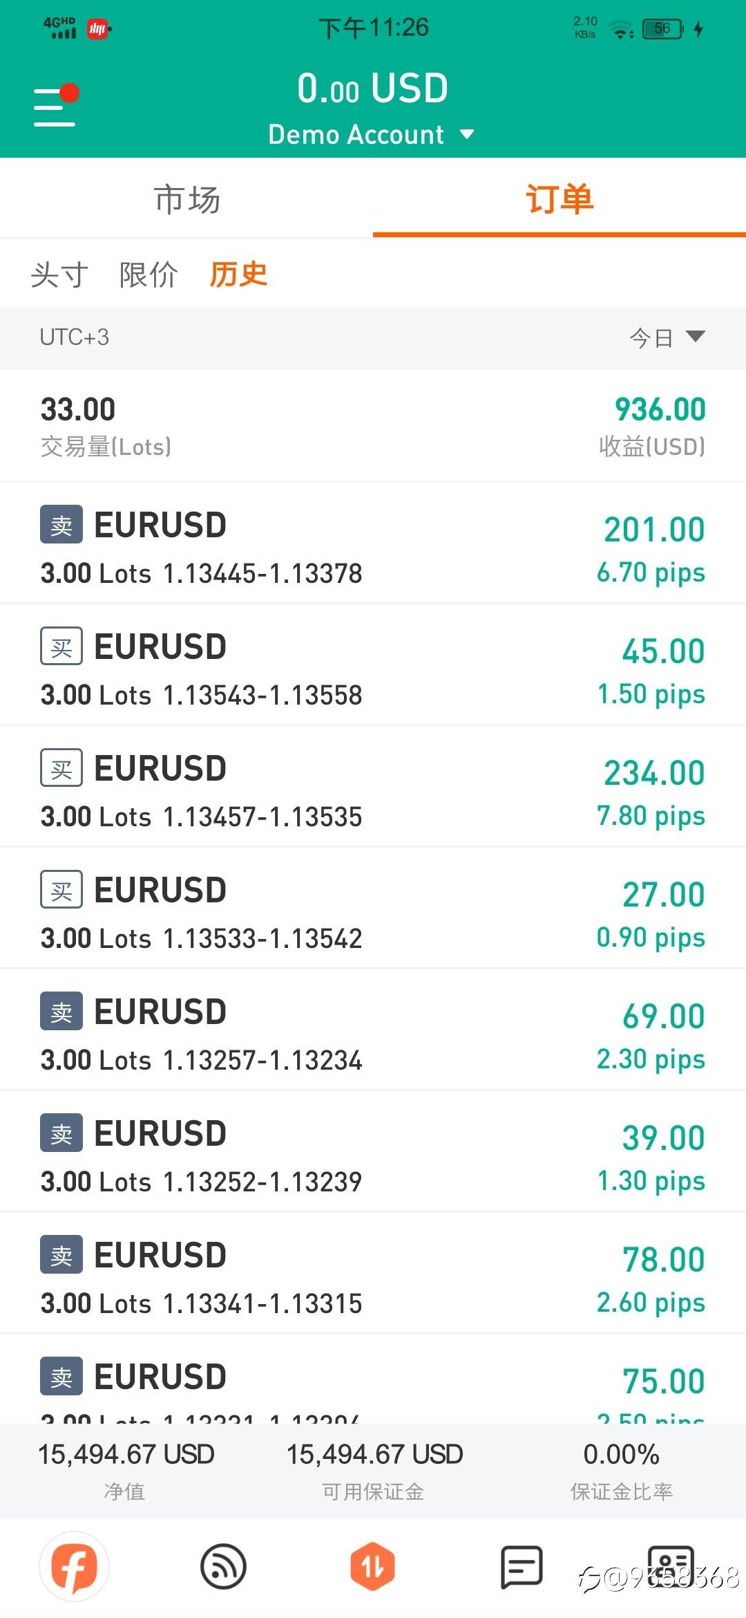Open the EURUSD trade priced 1.13257-1.13234

pyautogui.click(x=373, y=1030)
